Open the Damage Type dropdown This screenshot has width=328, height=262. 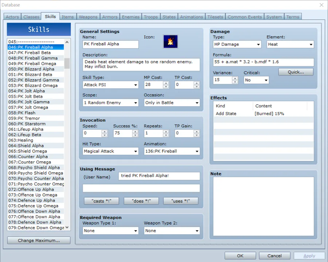[x=237, y=44]
